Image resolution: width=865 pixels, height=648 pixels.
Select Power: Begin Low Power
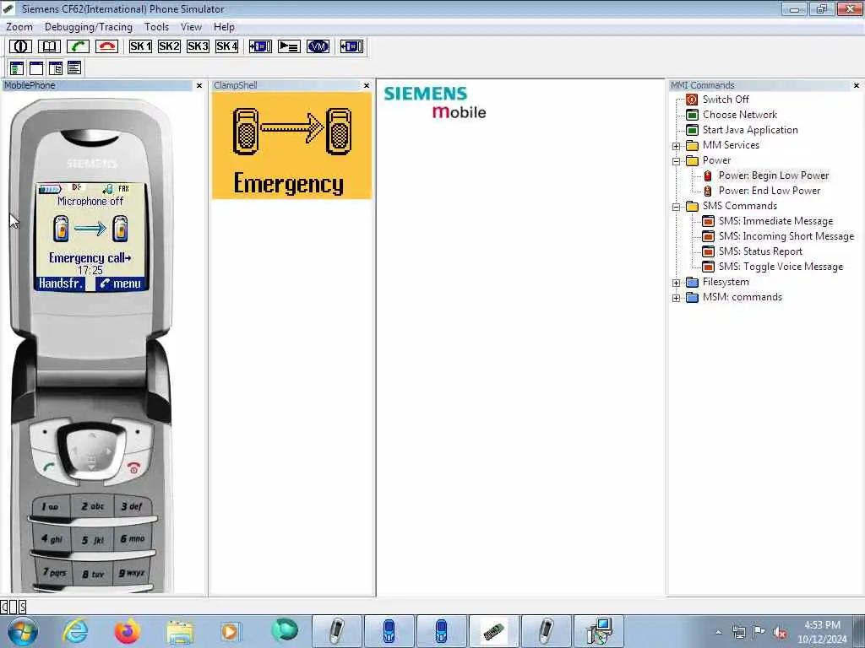coord(774,175)
